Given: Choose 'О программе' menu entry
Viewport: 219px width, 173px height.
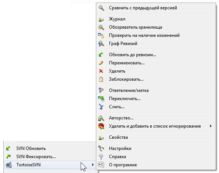Looking at the screenshot, I should (x=156, y=165).
